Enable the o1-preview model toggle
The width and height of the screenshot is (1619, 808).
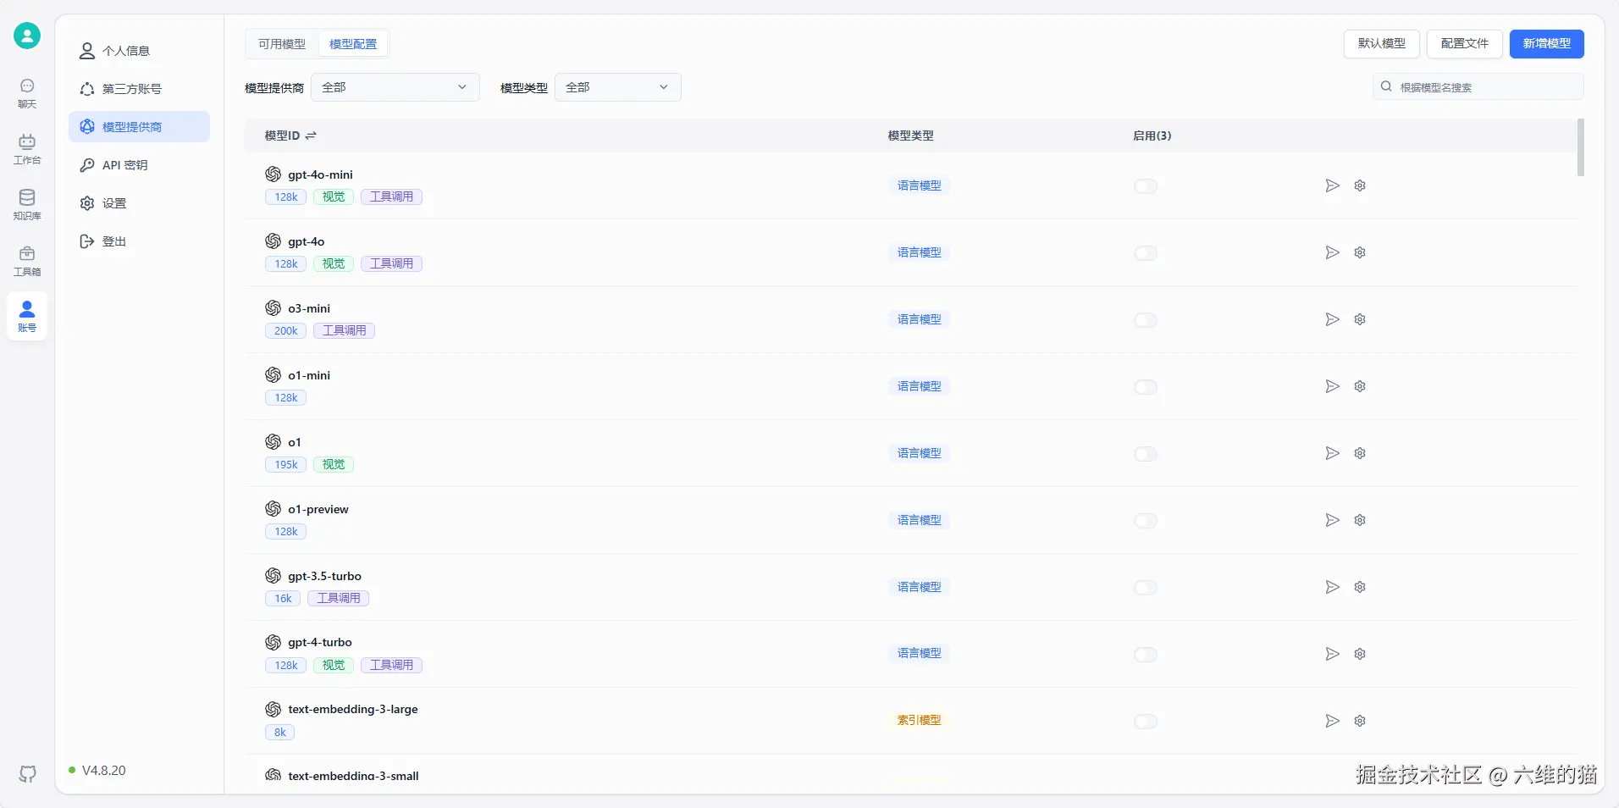(x=1146, y=521)
